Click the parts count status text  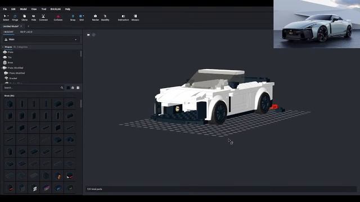(94, 189)
